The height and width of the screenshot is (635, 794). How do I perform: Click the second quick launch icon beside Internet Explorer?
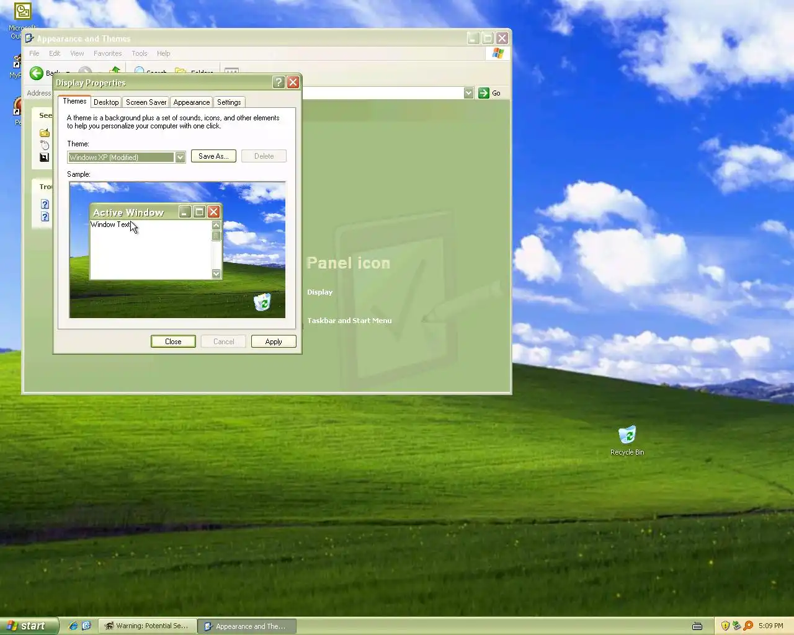pos(86,626)
